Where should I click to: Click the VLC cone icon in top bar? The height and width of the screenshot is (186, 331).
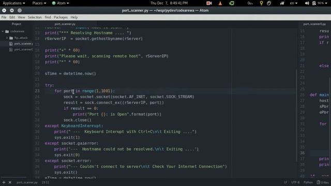click(x=220, y=3)
